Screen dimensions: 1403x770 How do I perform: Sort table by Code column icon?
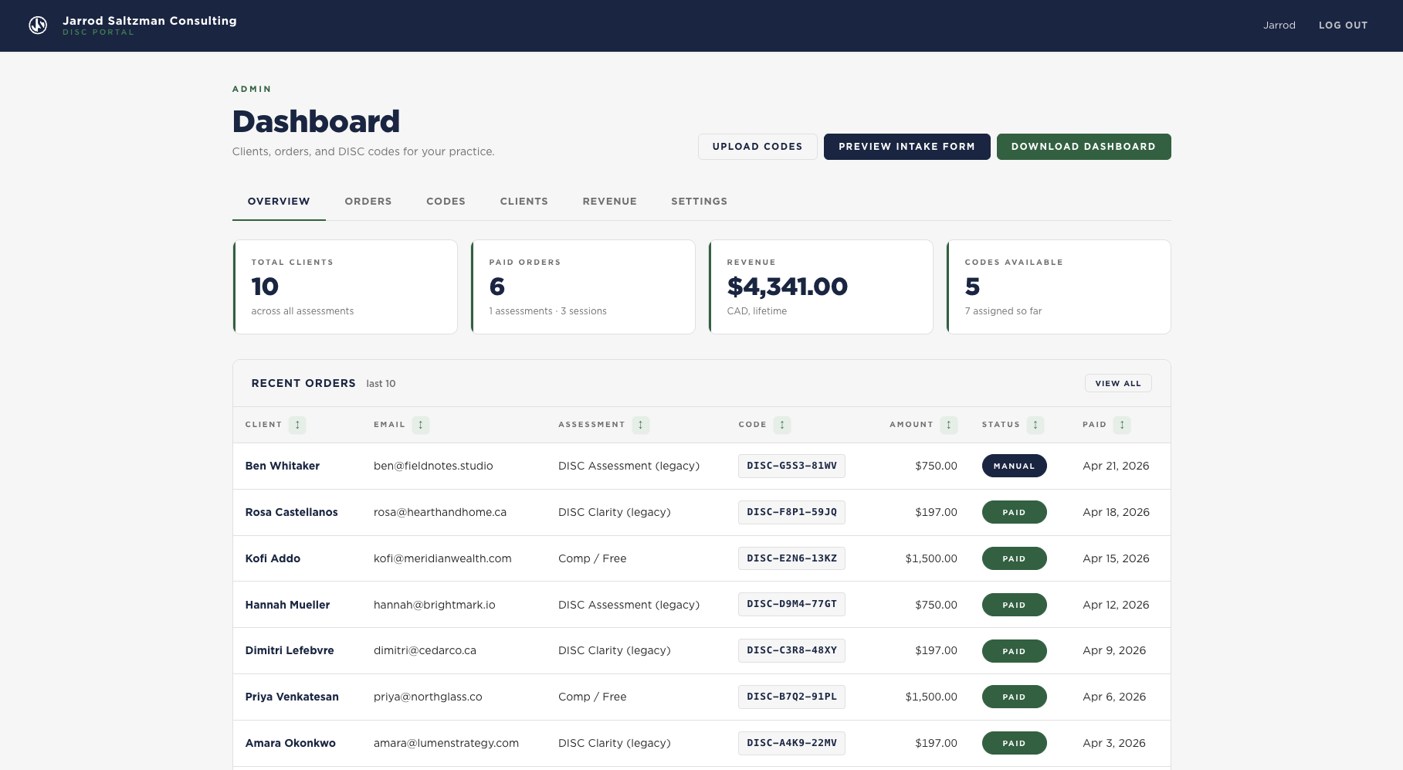click(x=782, y=425)
